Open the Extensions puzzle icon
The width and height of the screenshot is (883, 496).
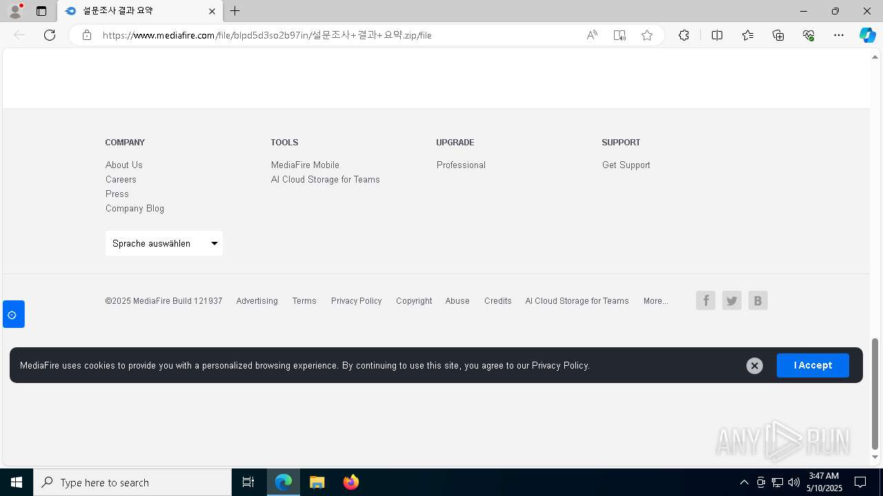(x=684, y=35)
